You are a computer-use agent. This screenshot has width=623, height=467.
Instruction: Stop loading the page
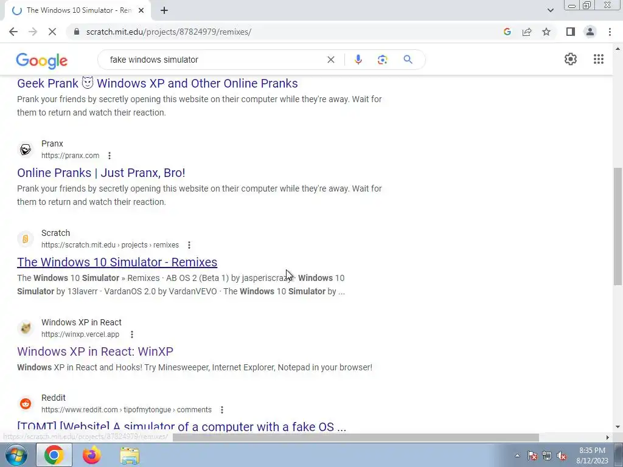(x=52, y=32)
